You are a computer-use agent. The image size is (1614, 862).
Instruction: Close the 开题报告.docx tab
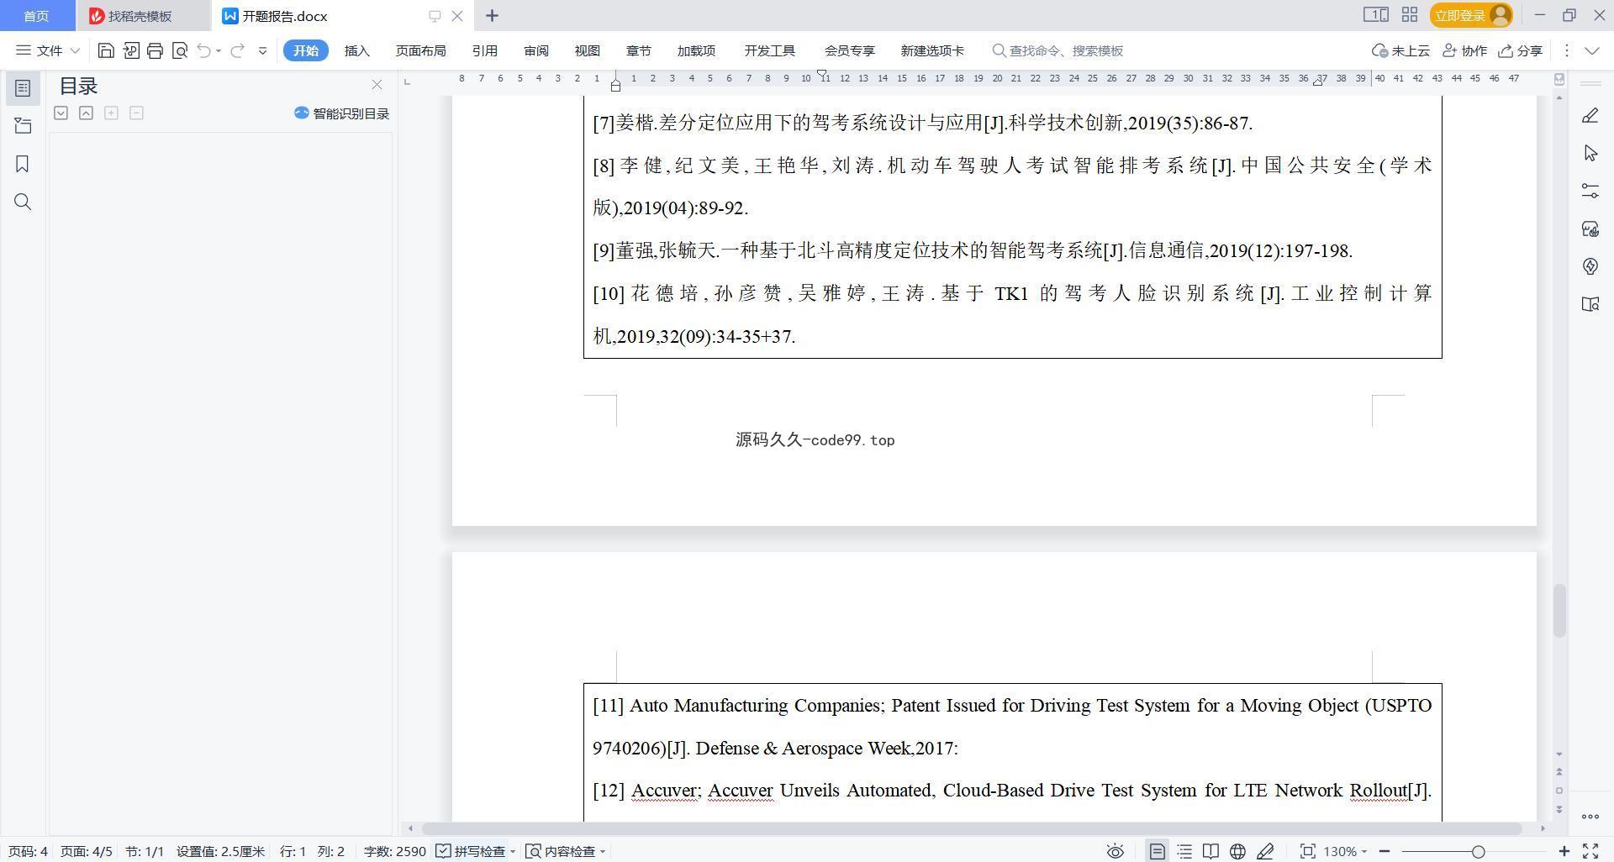click(457, 15)
